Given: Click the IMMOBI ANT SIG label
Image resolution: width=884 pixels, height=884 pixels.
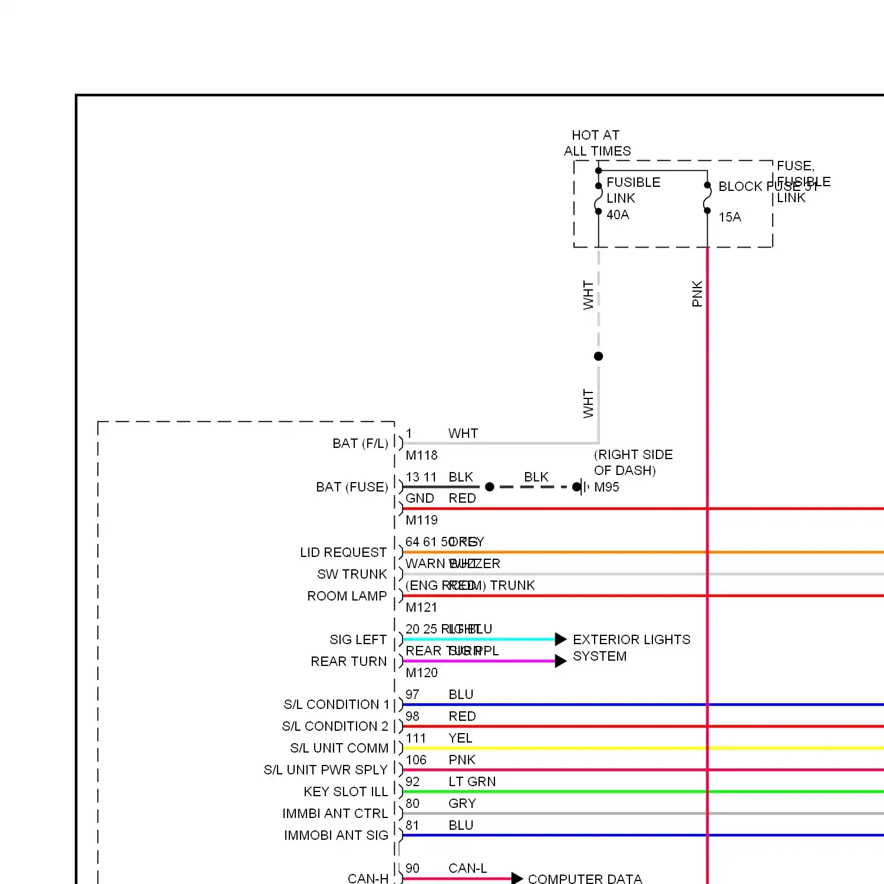Looking at the screenshot, I should (x=336, y=835).
